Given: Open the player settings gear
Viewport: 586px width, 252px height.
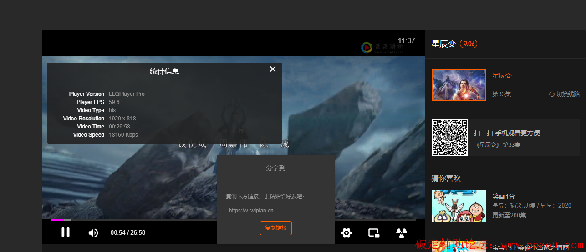Looking at the screenshot, I should 347,233.
